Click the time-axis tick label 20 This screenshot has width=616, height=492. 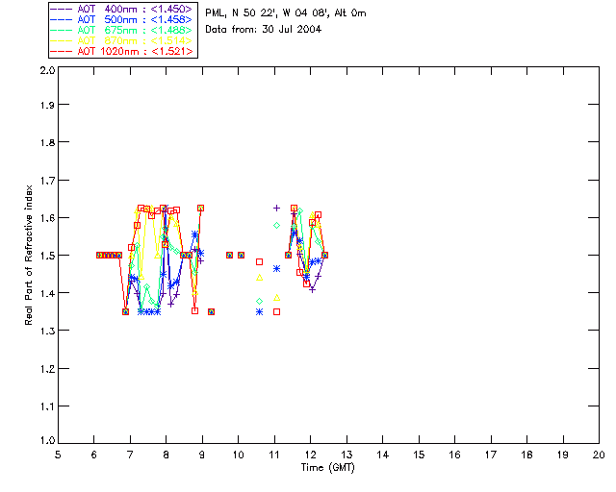click(x=599, y=455)
